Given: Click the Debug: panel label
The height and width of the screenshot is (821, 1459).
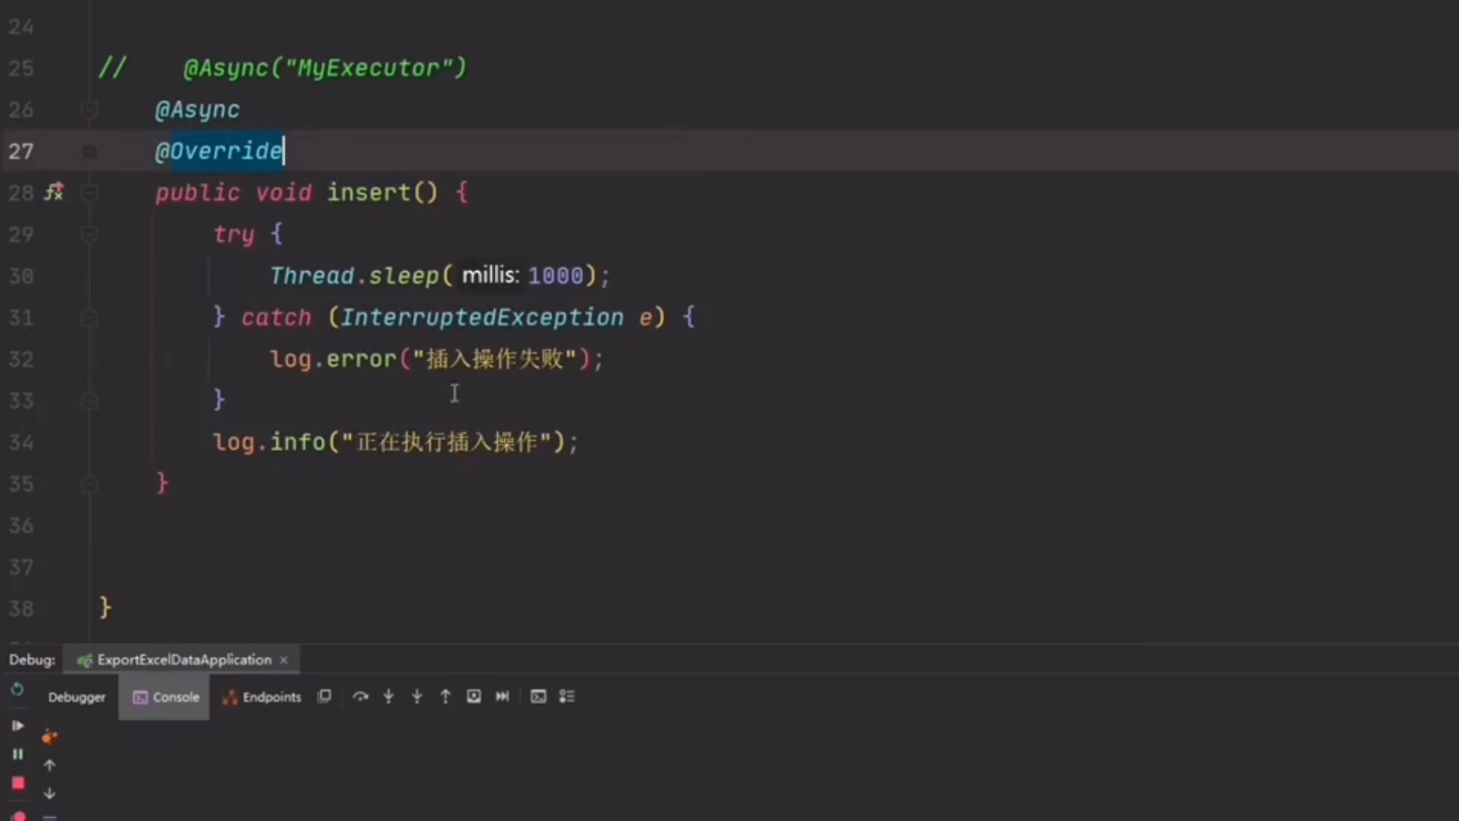Looking at the screenshot, I should (x=32, y=660).
